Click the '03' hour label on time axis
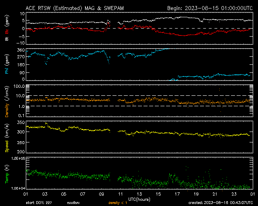The width and height of the screenshot is (258, 206). (45, 194)
